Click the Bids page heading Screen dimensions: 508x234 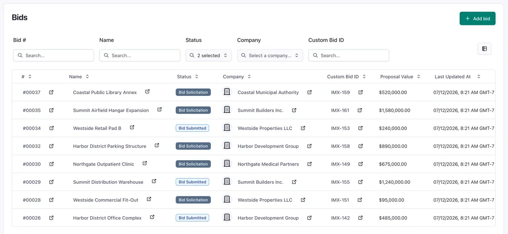tap(19, 17)
